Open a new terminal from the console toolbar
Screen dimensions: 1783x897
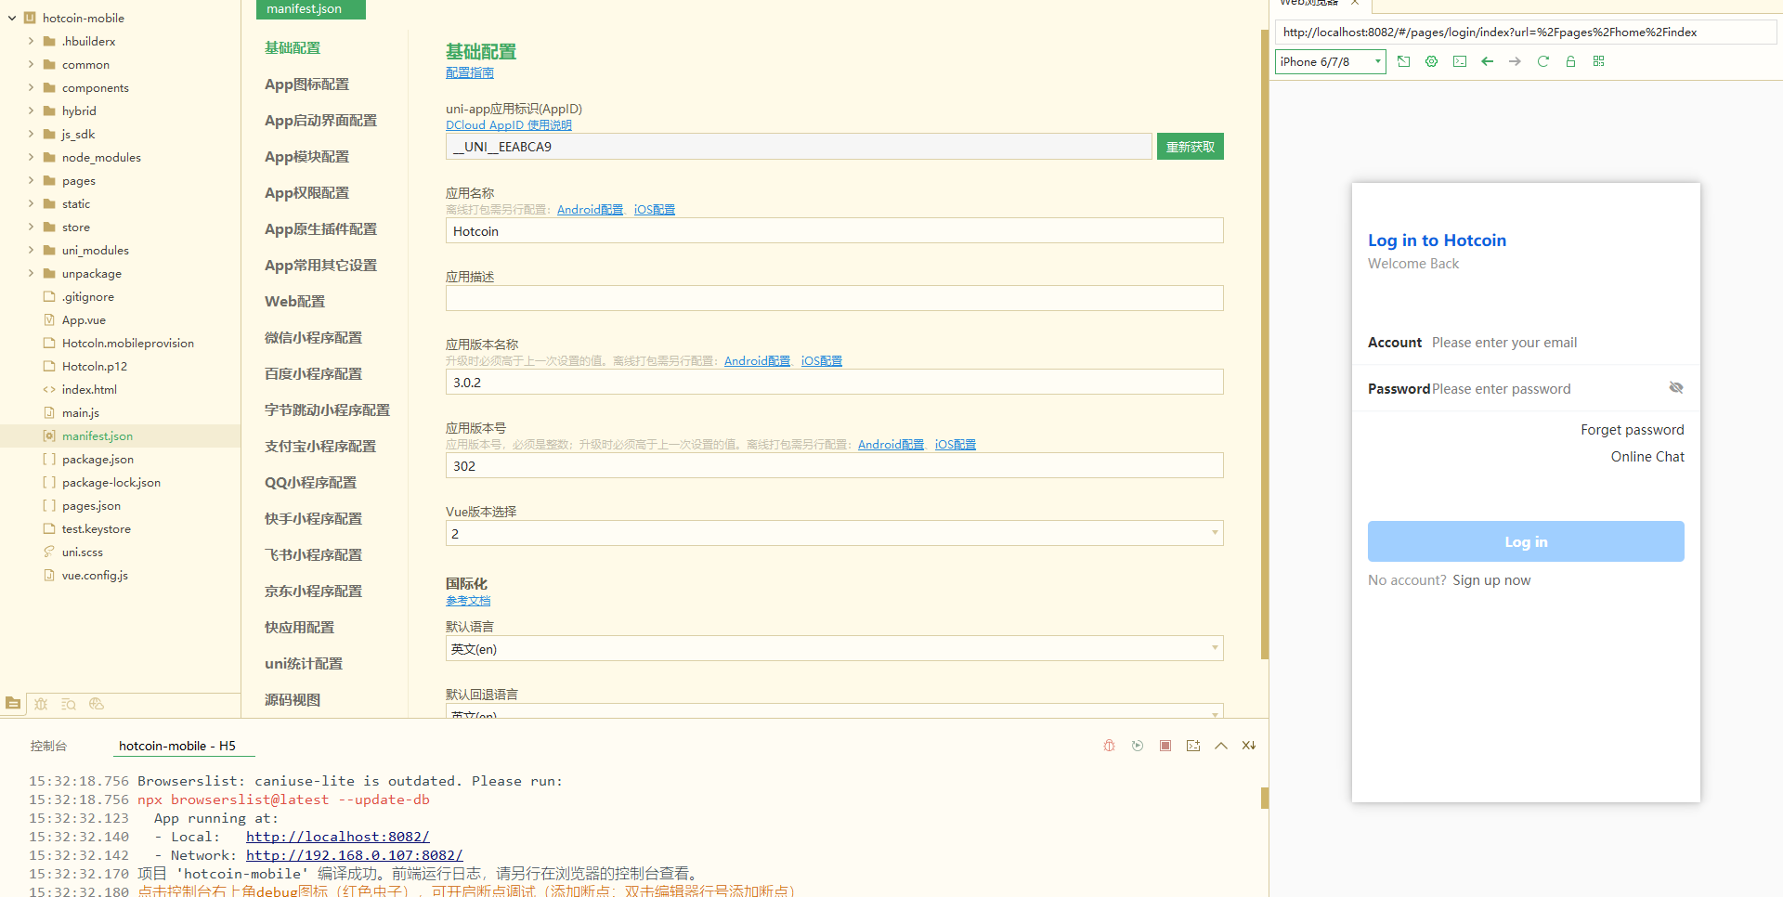point(1193,746)
